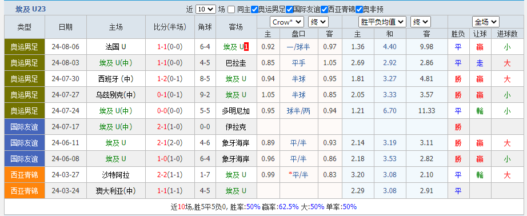The height and width of the screenshot is (216, 527).
Task: Click the *平/半 handicap in 24-03-27 row
Action: pos(298,175)
